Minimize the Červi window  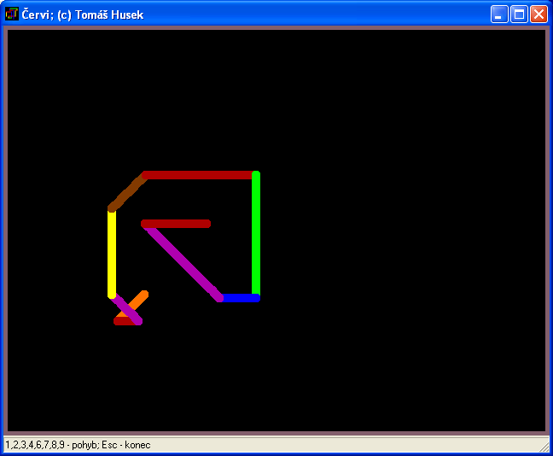(x=499, y=14)
